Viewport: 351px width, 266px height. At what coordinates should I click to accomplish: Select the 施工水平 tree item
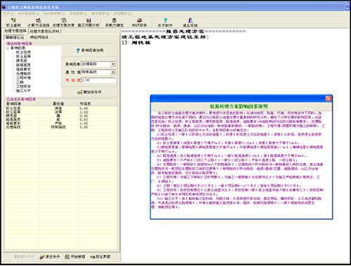[x=23, y=91]
